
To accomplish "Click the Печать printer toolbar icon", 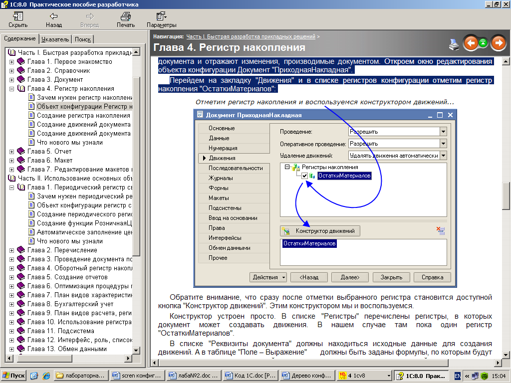I will coord(125,16).
